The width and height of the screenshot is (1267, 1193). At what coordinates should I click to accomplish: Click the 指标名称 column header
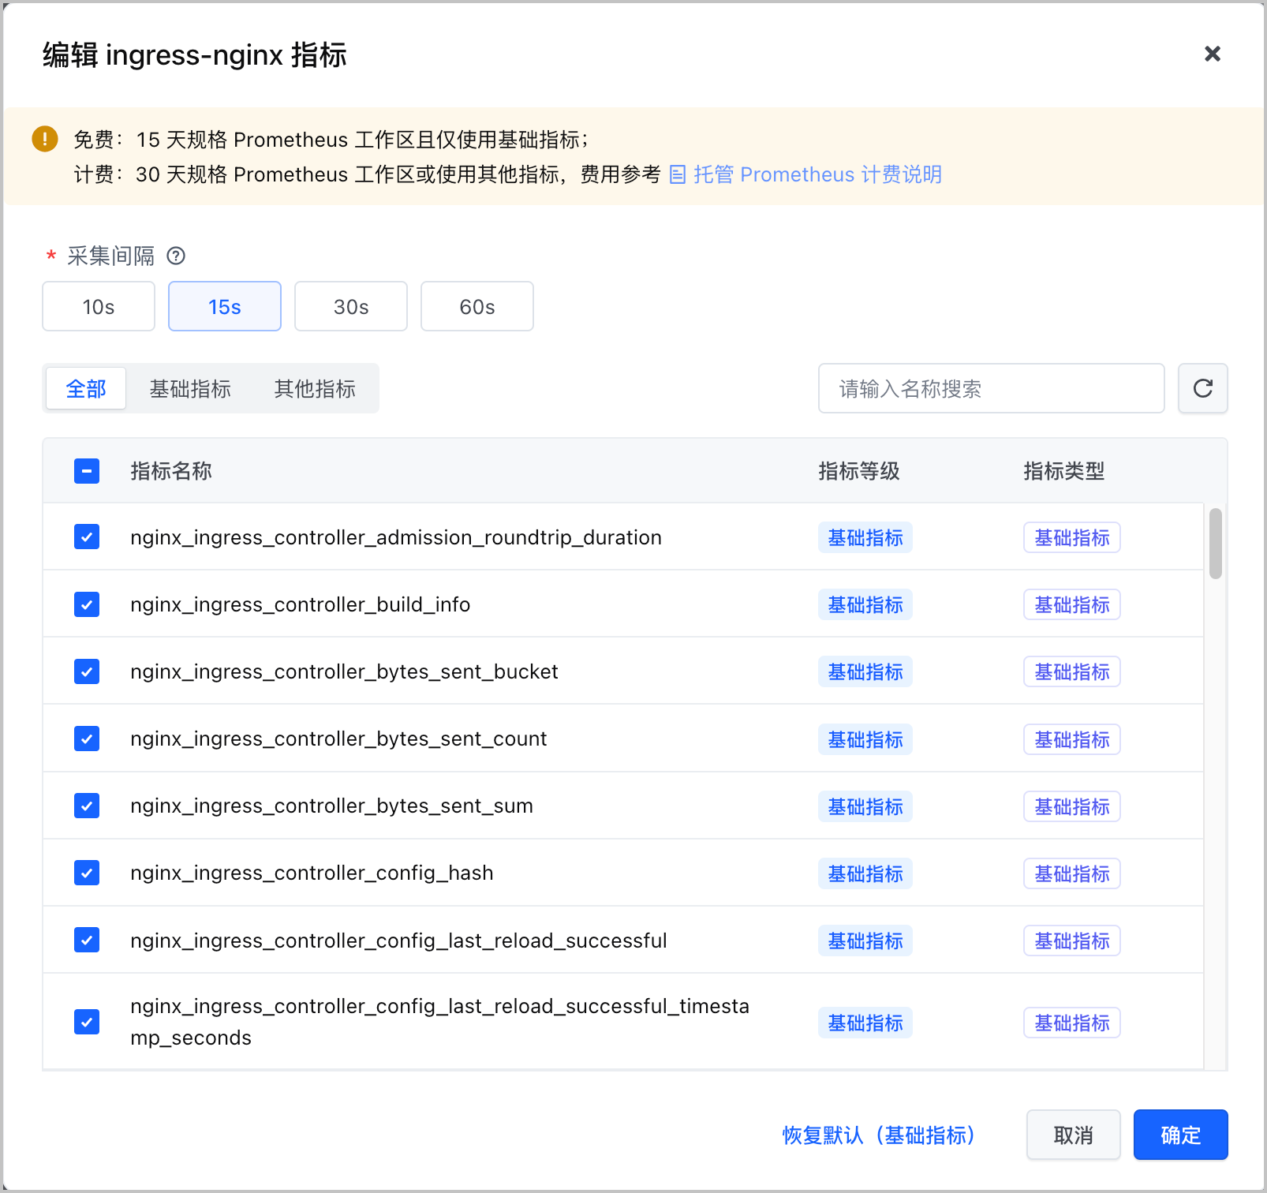[171, 471]
